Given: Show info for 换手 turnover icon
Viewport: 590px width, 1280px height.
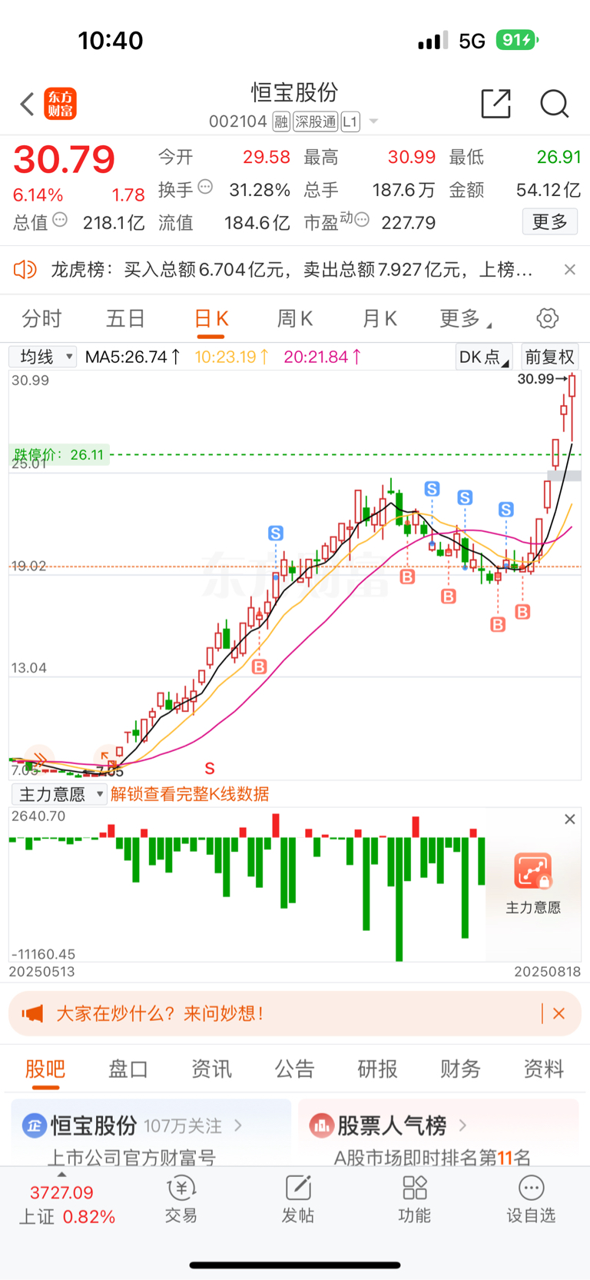Looking at the screenshot, I should tap(205, 187).
